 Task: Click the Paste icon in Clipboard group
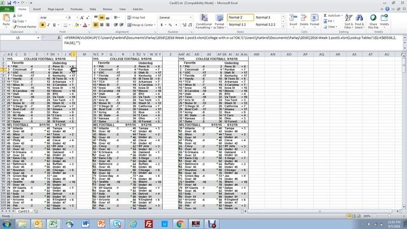[x=6, y=18]
